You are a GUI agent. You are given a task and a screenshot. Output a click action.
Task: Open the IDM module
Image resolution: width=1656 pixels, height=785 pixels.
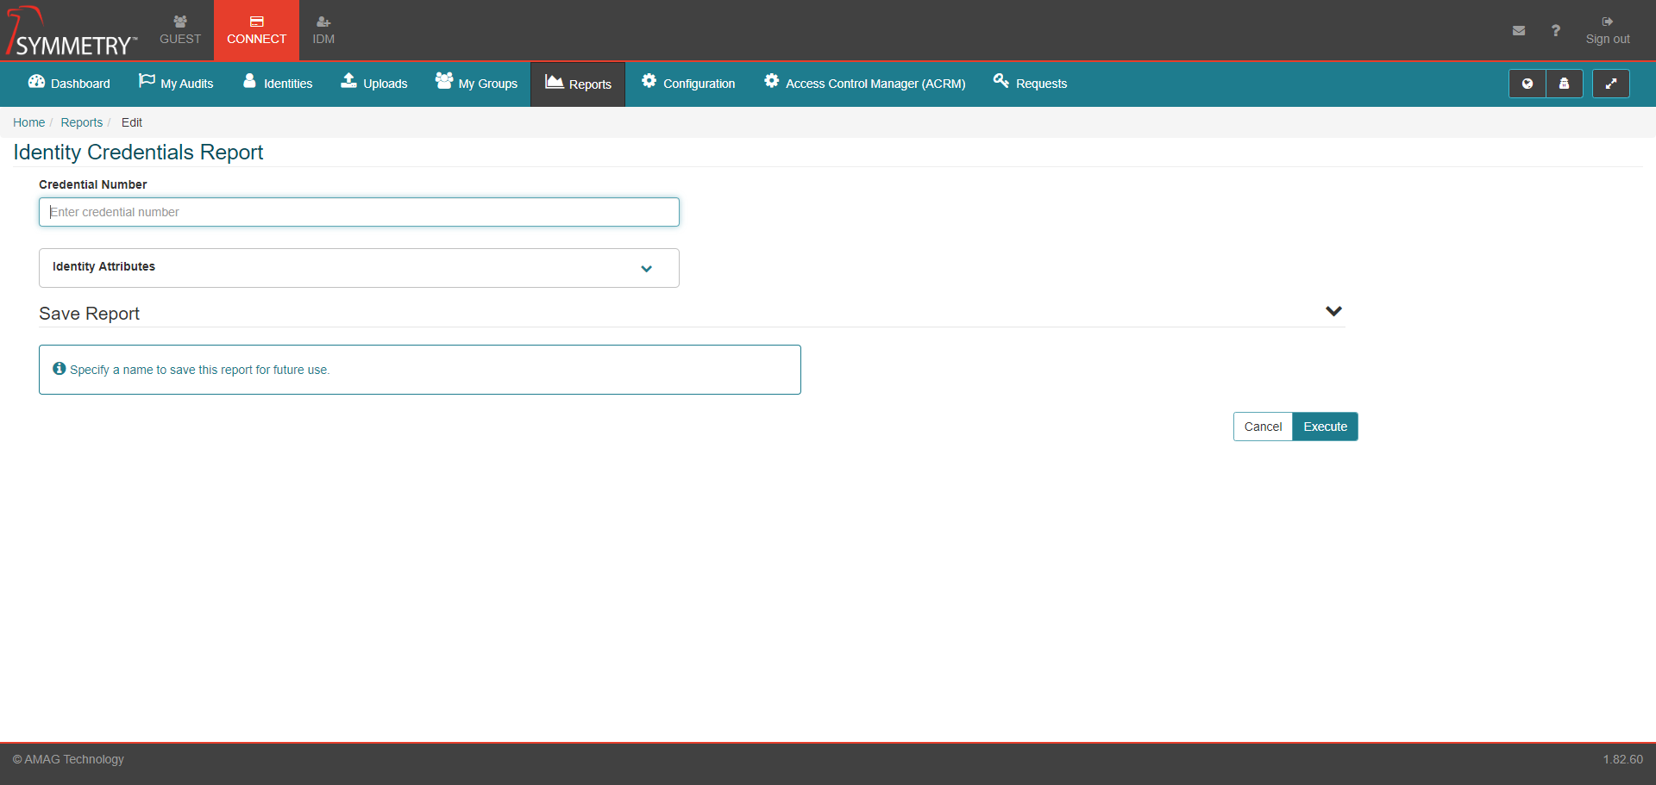click(x=323, y=30)
